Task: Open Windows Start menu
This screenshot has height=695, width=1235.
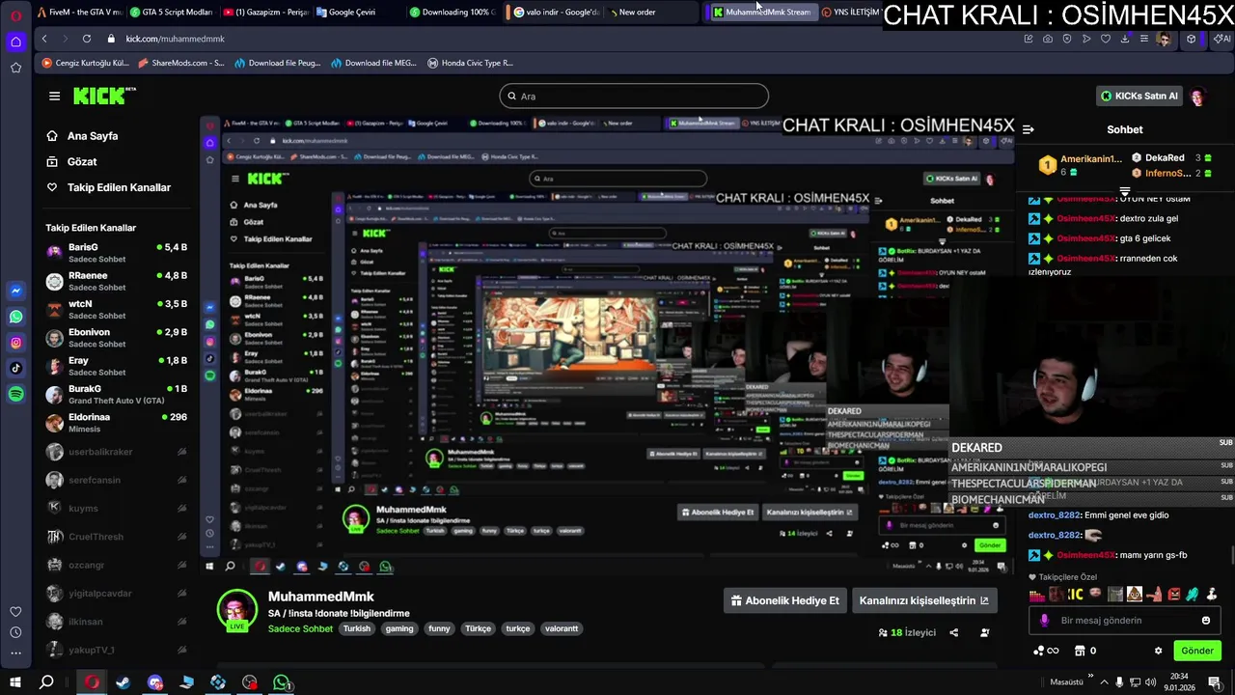Action: (14, 682)
